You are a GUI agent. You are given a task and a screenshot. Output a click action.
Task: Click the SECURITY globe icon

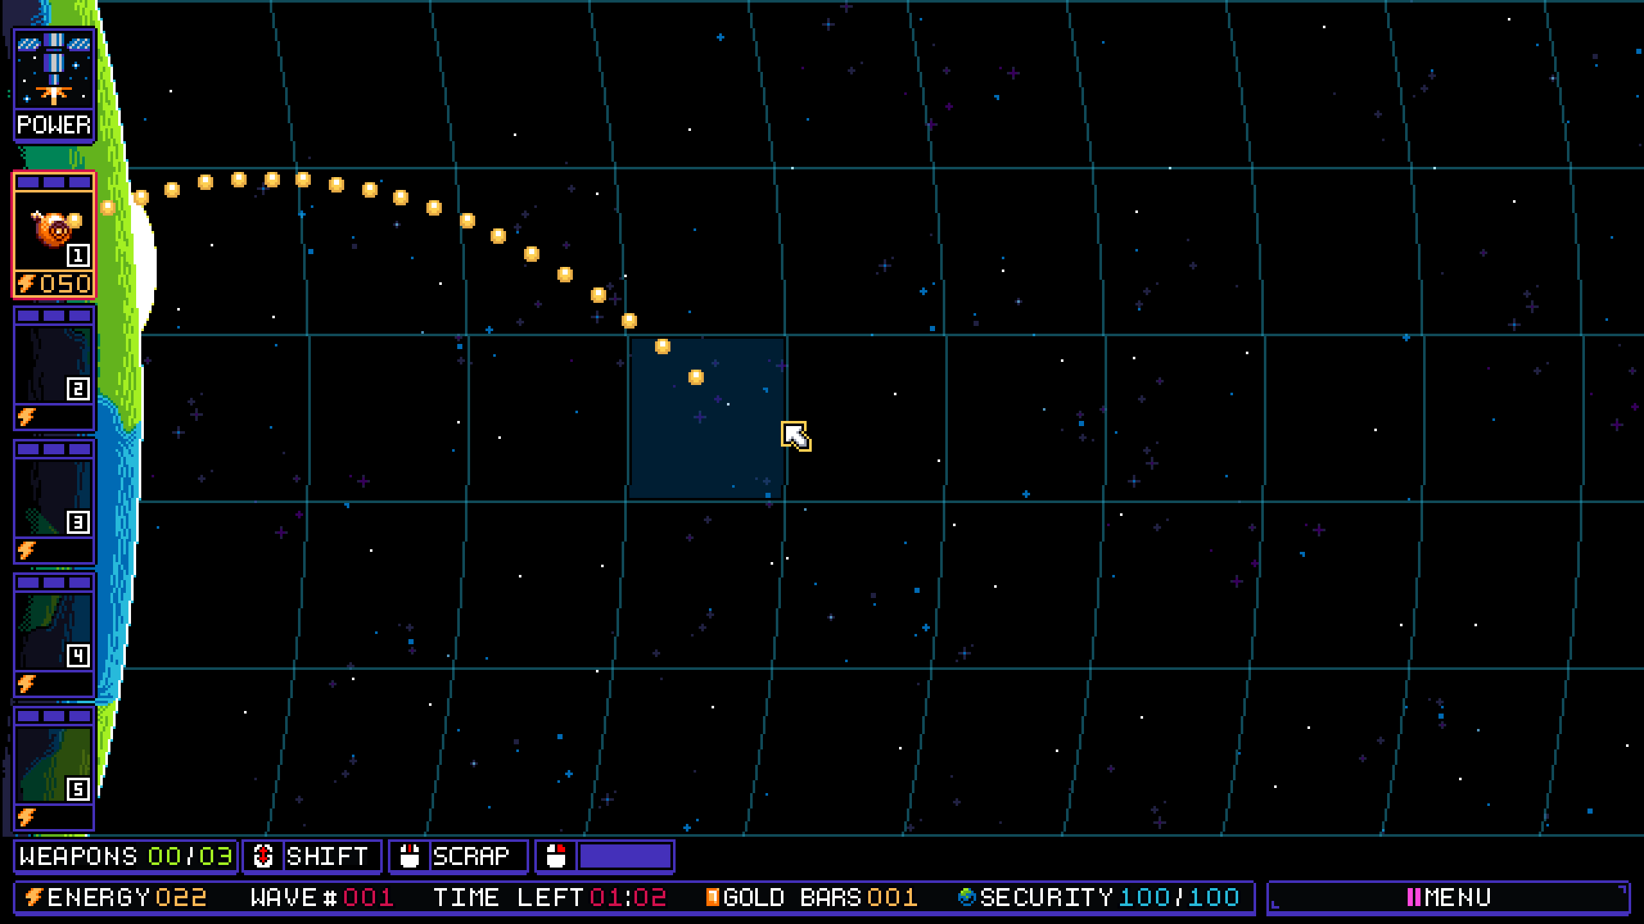966,896
